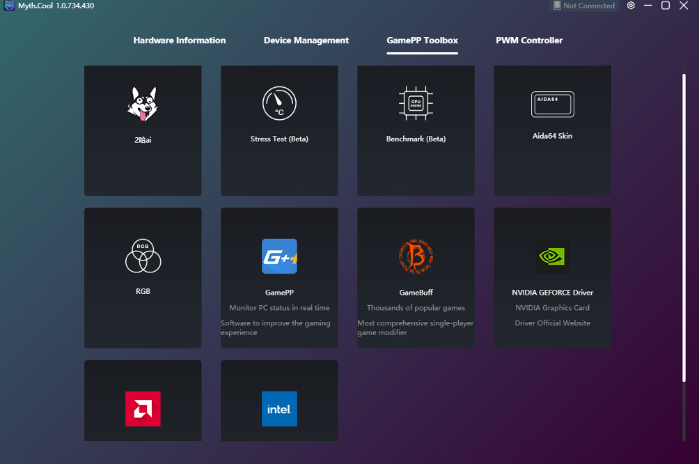Minimize the Myth.Cool window
This screenshot has width=699, height=464.
click(x=648, y=6)
